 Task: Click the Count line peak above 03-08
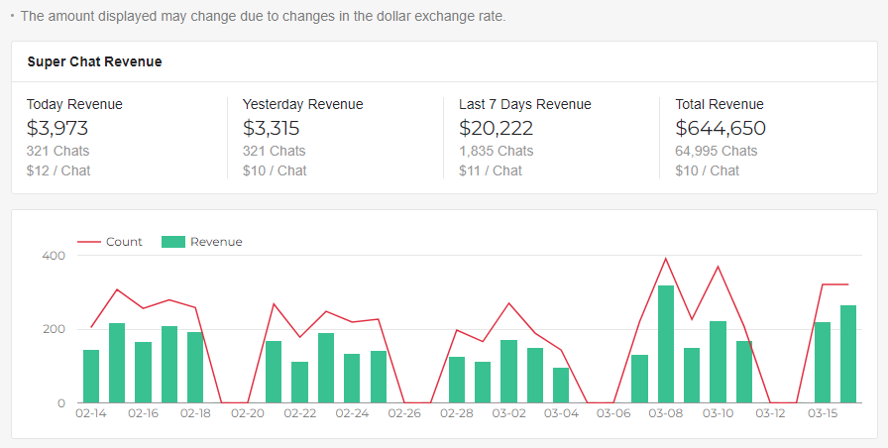point(666,259)
